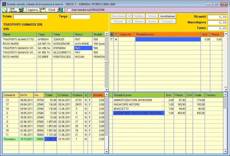Click the green icon left of Vedi Filmato

point(5,10)
